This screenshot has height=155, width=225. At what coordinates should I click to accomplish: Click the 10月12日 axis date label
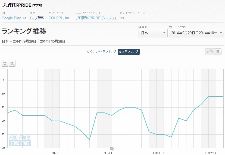(x=106, y=153)
